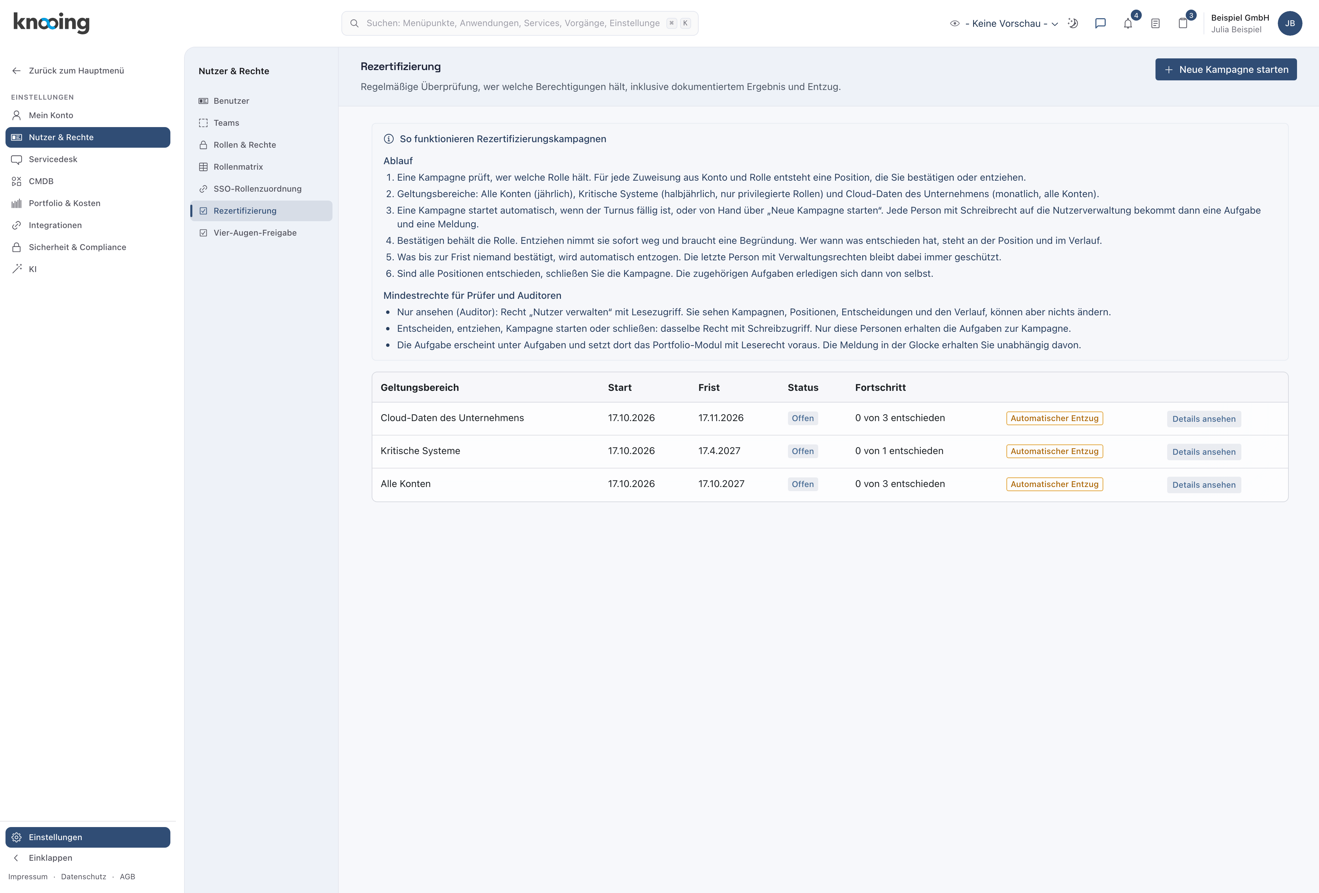This screenshot has width=1319, height=893.
Task: Click the 'Rezertifizierung' page heading
Action: (401, 67)
